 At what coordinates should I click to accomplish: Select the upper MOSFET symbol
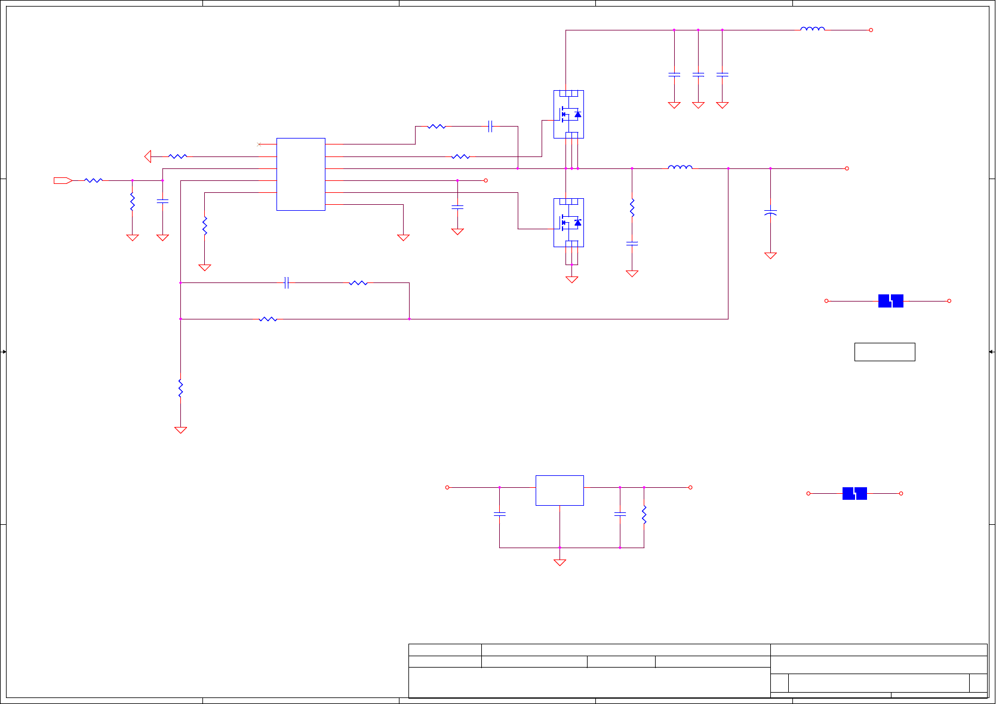coord(568,114)
